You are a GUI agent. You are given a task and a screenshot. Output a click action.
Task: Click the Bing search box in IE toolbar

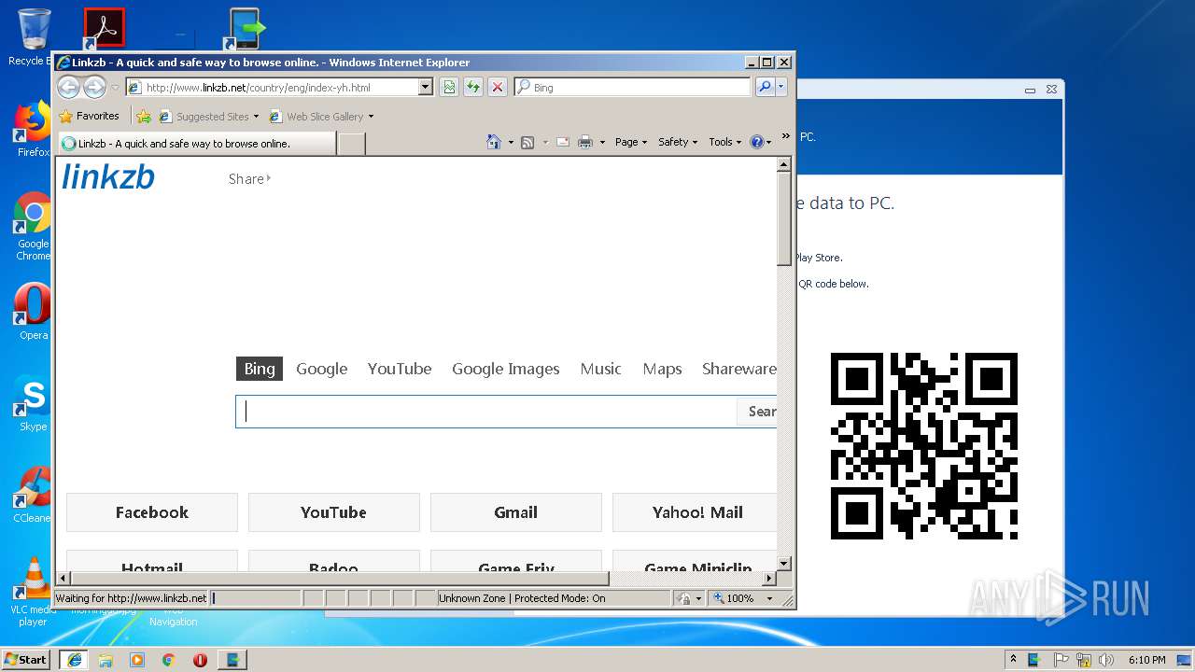click(x=632, y=87)
